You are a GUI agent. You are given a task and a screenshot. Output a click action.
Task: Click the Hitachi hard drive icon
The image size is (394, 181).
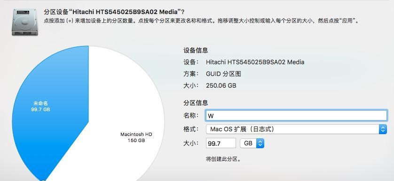tap(25, 22)
